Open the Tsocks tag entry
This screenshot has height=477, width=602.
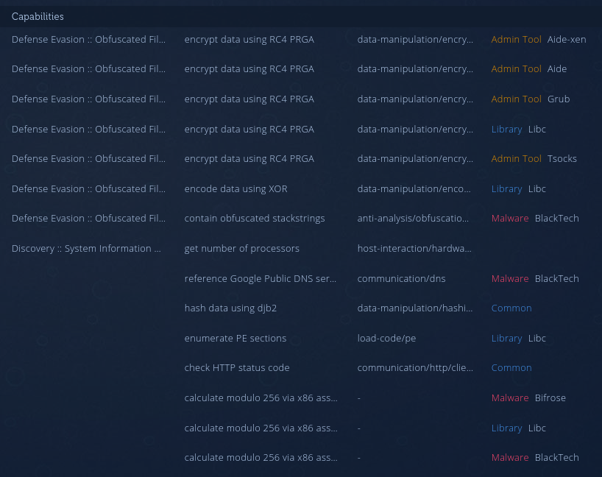click(562, 158)
